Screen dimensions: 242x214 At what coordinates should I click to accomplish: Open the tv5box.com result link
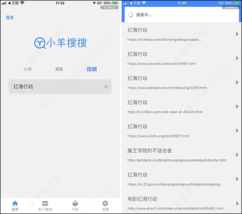pos(181,107)
